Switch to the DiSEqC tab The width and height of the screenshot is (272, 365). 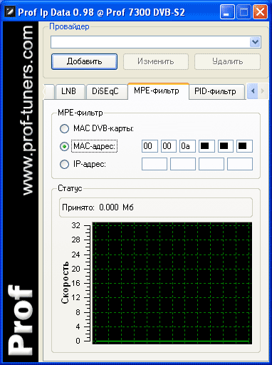tap(106, 91)
